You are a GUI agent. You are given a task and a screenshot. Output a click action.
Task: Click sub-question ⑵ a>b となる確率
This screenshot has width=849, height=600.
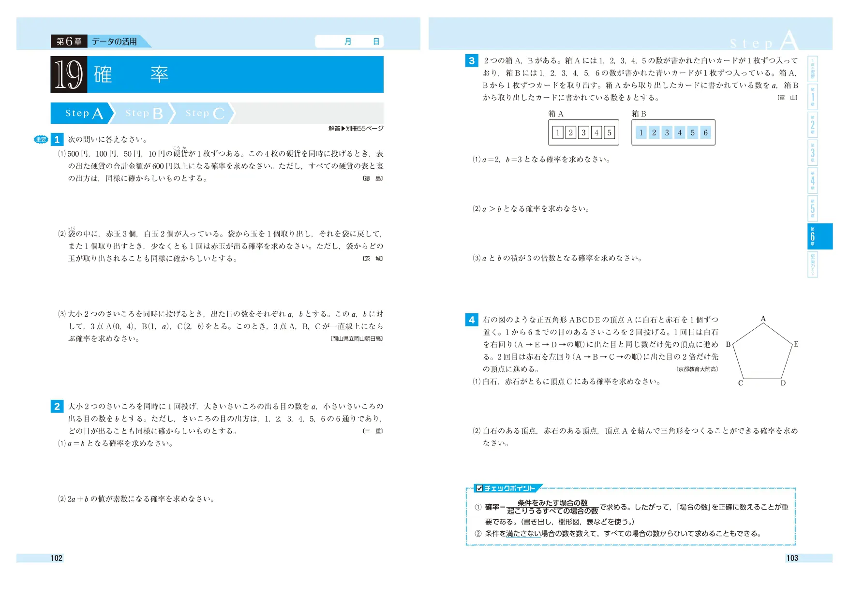(531, 209)
